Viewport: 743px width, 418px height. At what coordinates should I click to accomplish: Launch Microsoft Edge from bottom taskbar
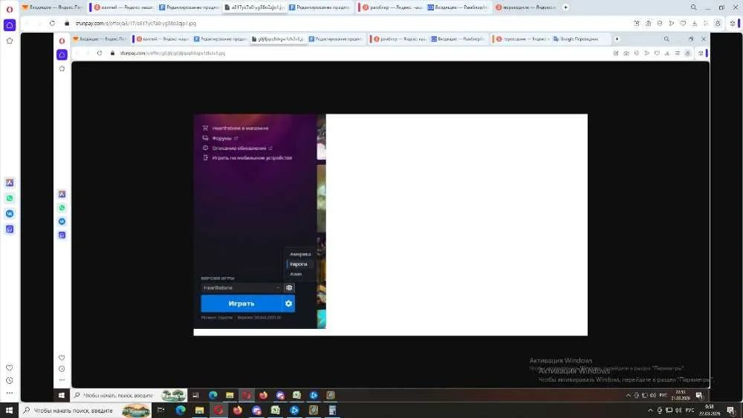point(181,411)
